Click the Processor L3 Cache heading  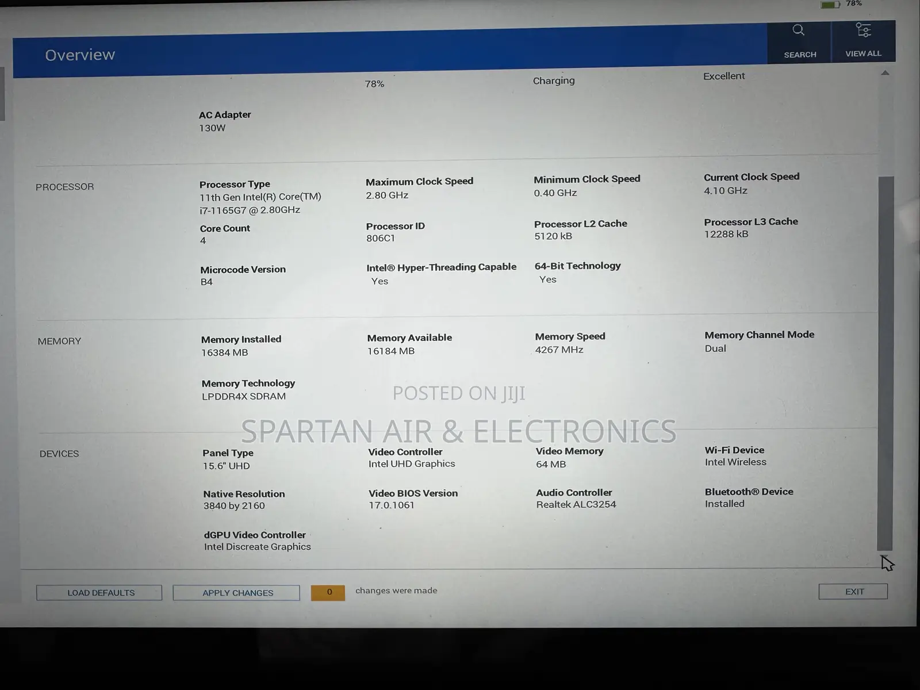(751, 222)
